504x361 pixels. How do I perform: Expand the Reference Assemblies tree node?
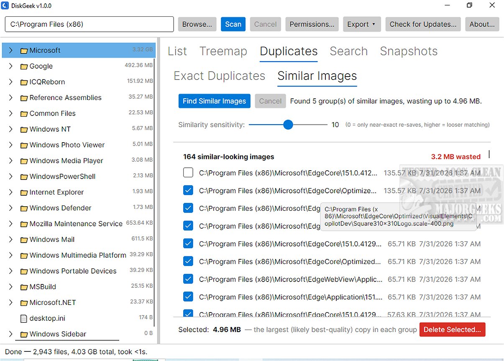coord(11,97)
